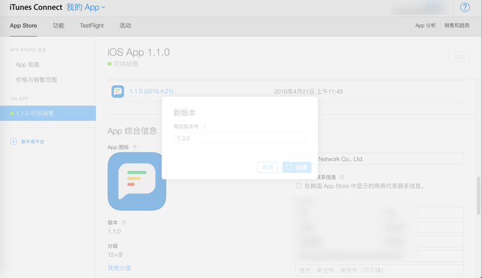The width and height of the screenshot is (482, 278).
Task: Click the 商店版本号 input field
Action: pos(240,138)
